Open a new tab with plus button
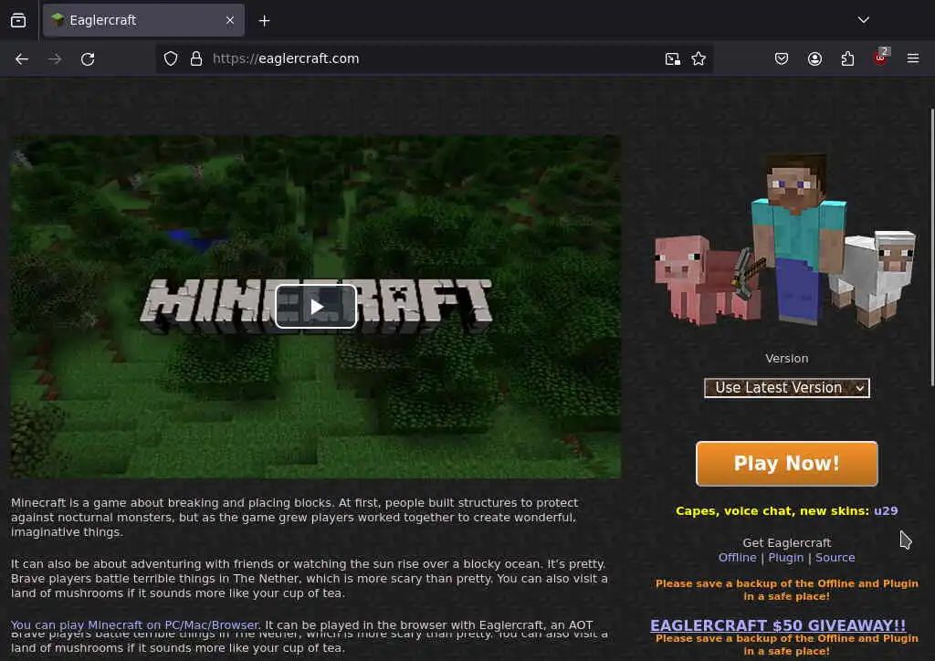Image resolution: width=935 pixels, height=661 pixels. [264, 21]
